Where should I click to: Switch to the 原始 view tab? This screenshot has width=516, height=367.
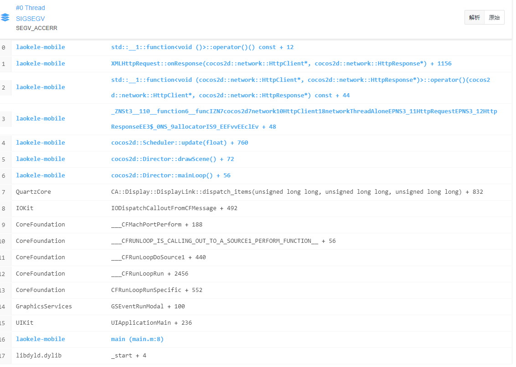pyautogui.click(x=494, y=17)
